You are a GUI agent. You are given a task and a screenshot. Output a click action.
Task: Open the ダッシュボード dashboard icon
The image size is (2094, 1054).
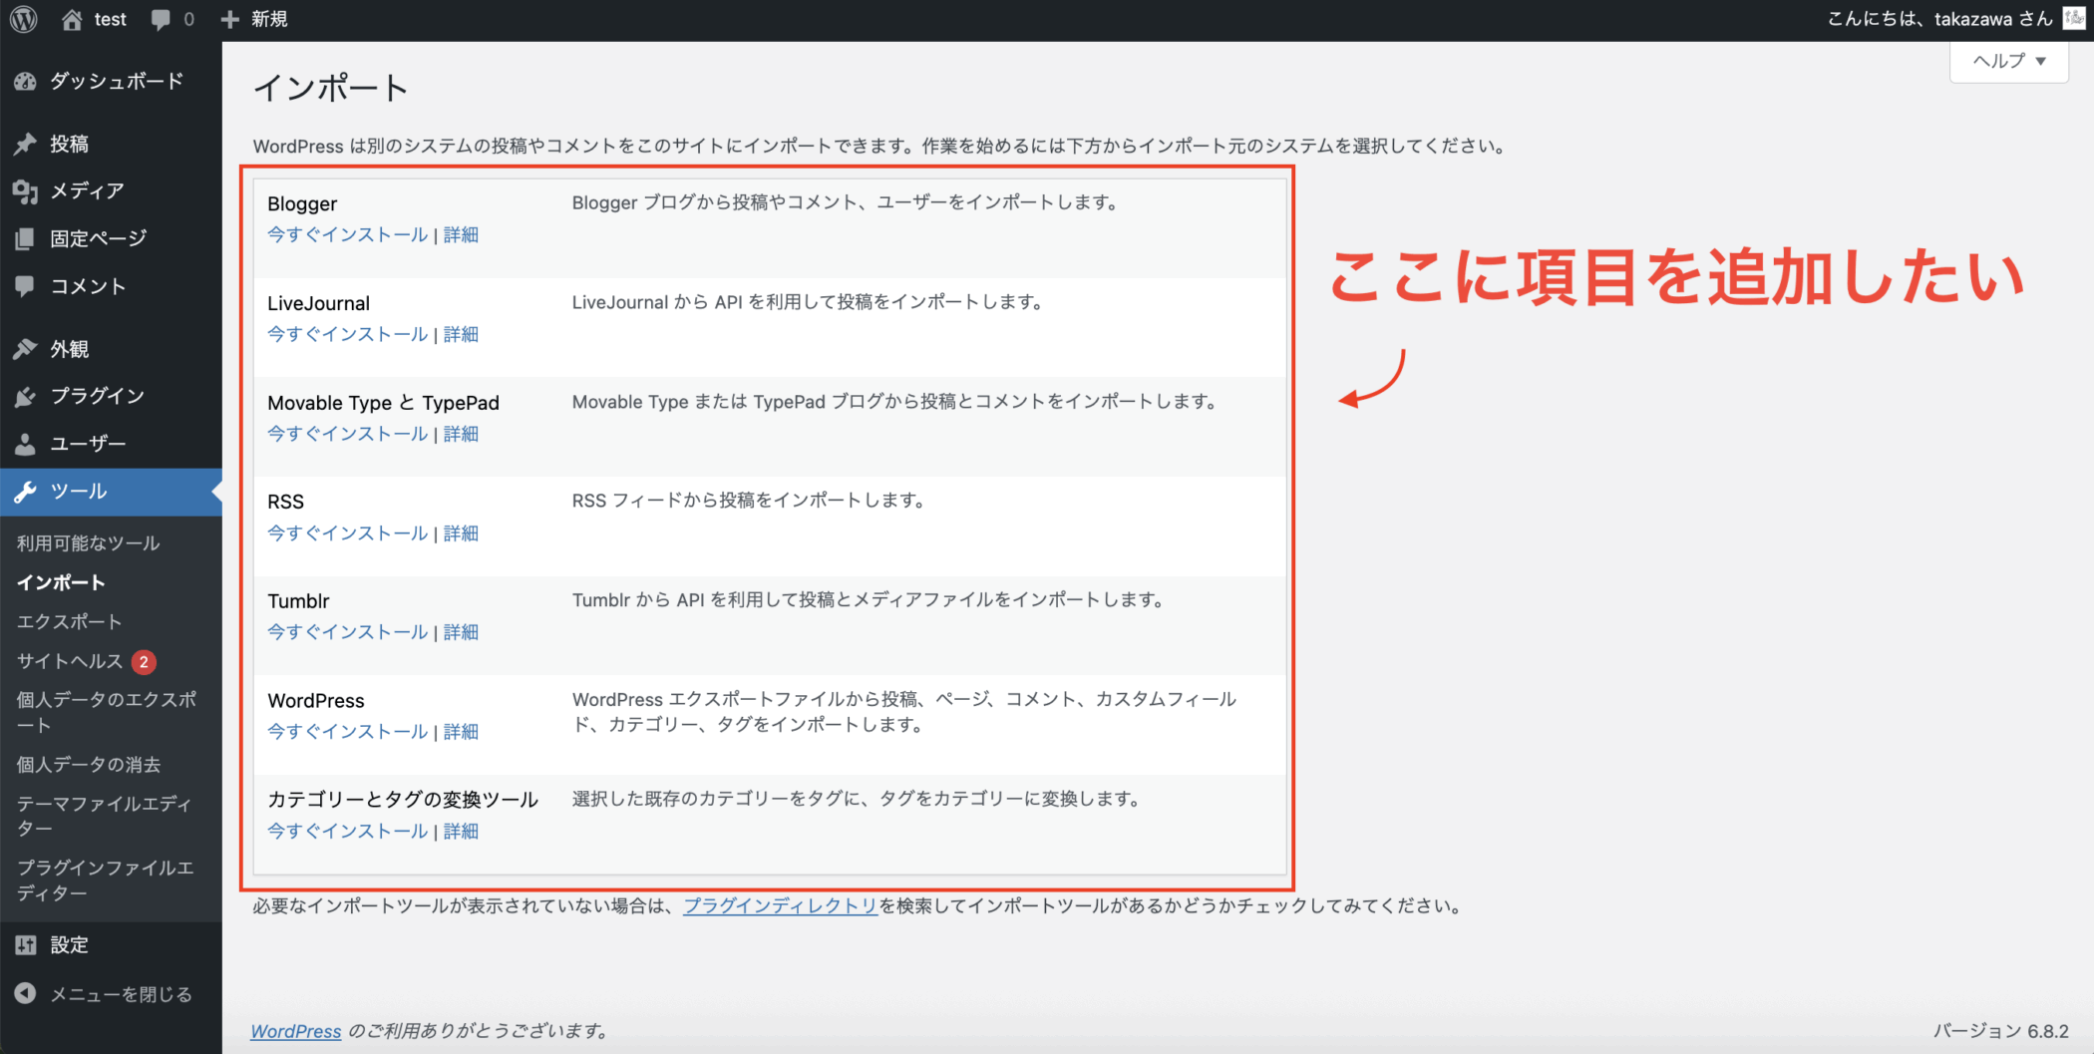point(25,82)
